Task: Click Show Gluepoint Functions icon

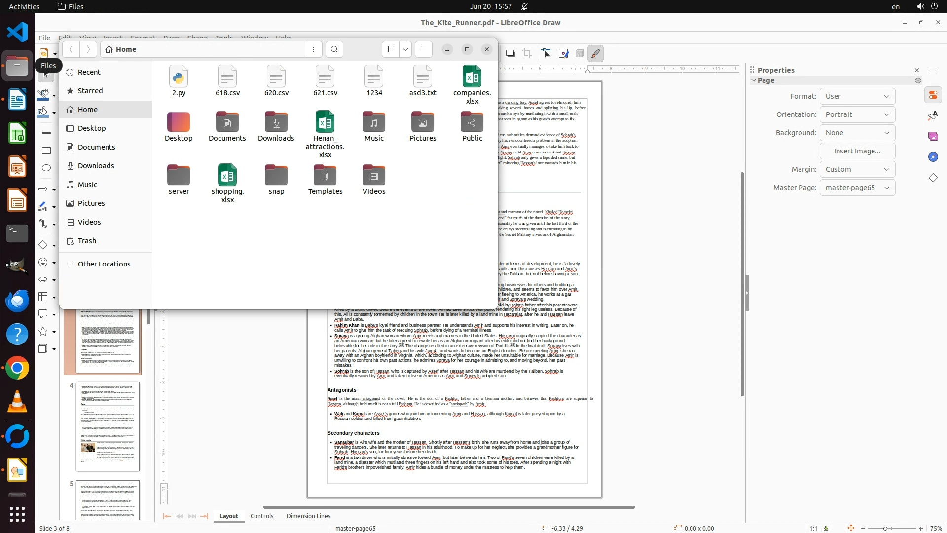Action: (x=563, y=53)
